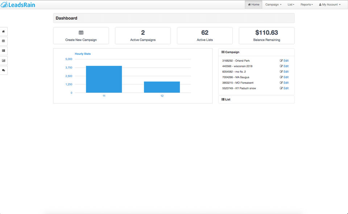Select the list icon in left sidebar
This screenshot has width=348, height=214.
click(3, 51)
